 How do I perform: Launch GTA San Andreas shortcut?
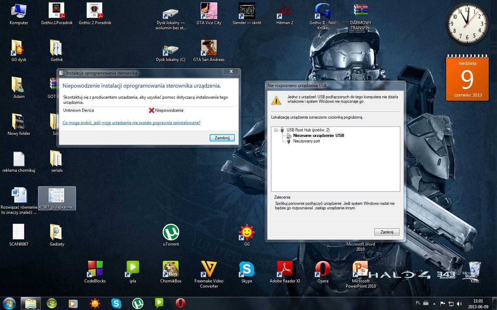click(209, 51)
